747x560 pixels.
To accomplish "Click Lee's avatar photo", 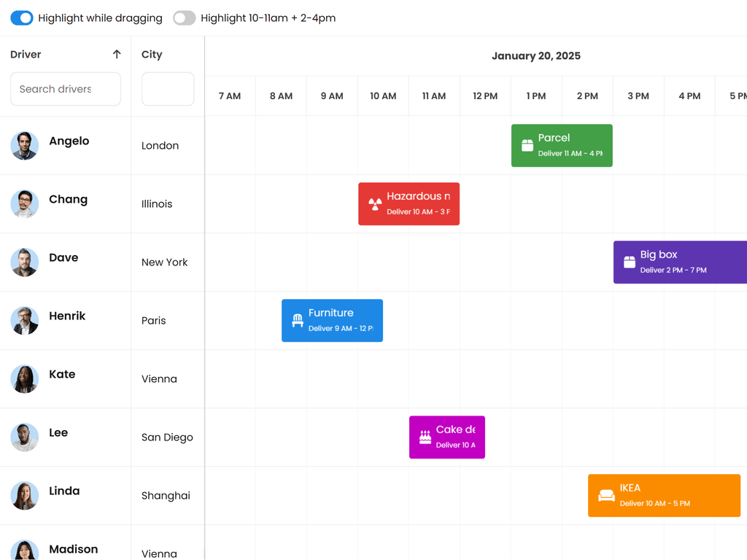I will tap(25, 437).
